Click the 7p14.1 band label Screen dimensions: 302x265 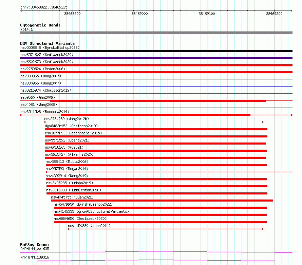pyautogui.click(x=26, y=29)
